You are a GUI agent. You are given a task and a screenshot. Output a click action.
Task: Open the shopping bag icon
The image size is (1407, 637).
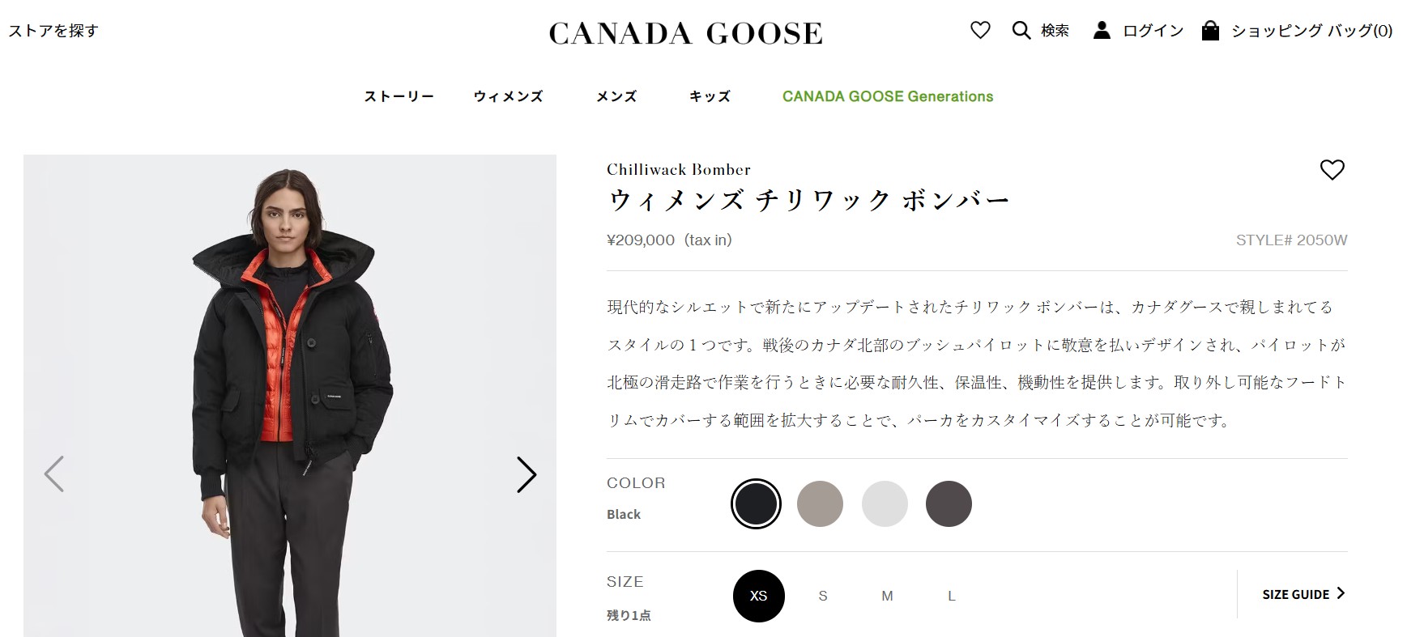tap(1210, 31)
